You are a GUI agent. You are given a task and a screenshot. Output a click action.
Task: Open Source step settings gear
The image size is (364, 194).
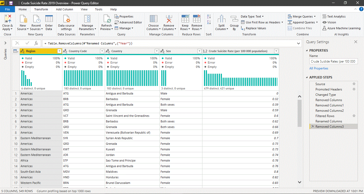[354, 84]
